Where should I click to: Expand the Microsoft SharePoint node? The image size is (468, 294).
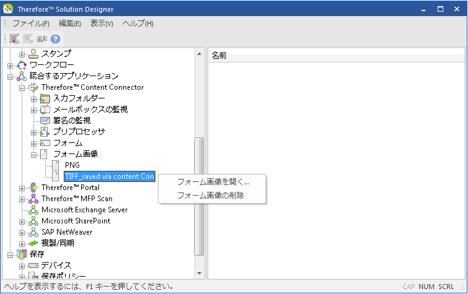(22, 222)
